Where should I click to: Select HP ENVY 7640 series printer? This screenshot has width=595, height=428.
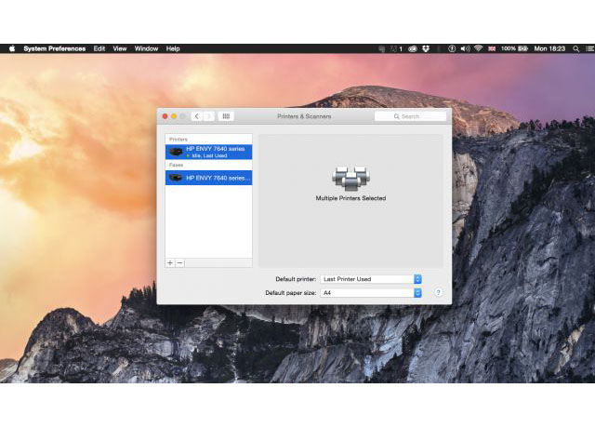point(208,152)
